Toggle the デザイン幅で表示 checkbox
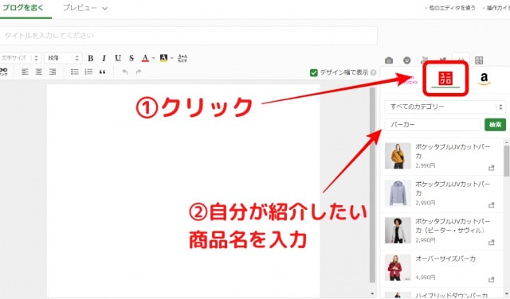 (x=313, y=72)
